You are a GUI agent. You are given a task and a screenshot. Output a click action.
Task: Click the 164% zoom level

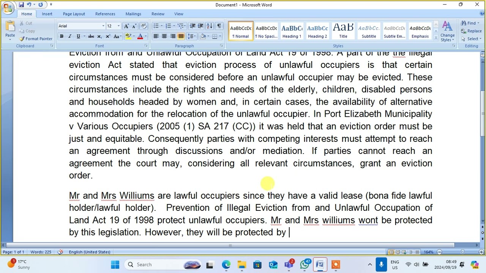[428, 252]
